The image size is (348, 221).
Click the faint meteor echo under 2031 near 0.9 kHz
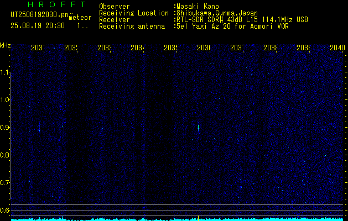(x=39, y=128)
